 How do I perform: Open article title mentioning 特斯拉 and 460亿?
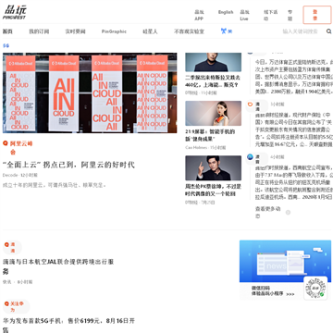click(x=213, y=81)
